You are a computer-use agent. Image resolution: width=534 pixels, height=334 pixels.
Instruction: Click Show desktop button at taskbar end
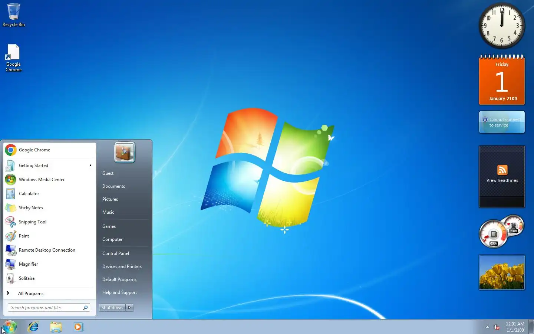(x=531, y=327)
